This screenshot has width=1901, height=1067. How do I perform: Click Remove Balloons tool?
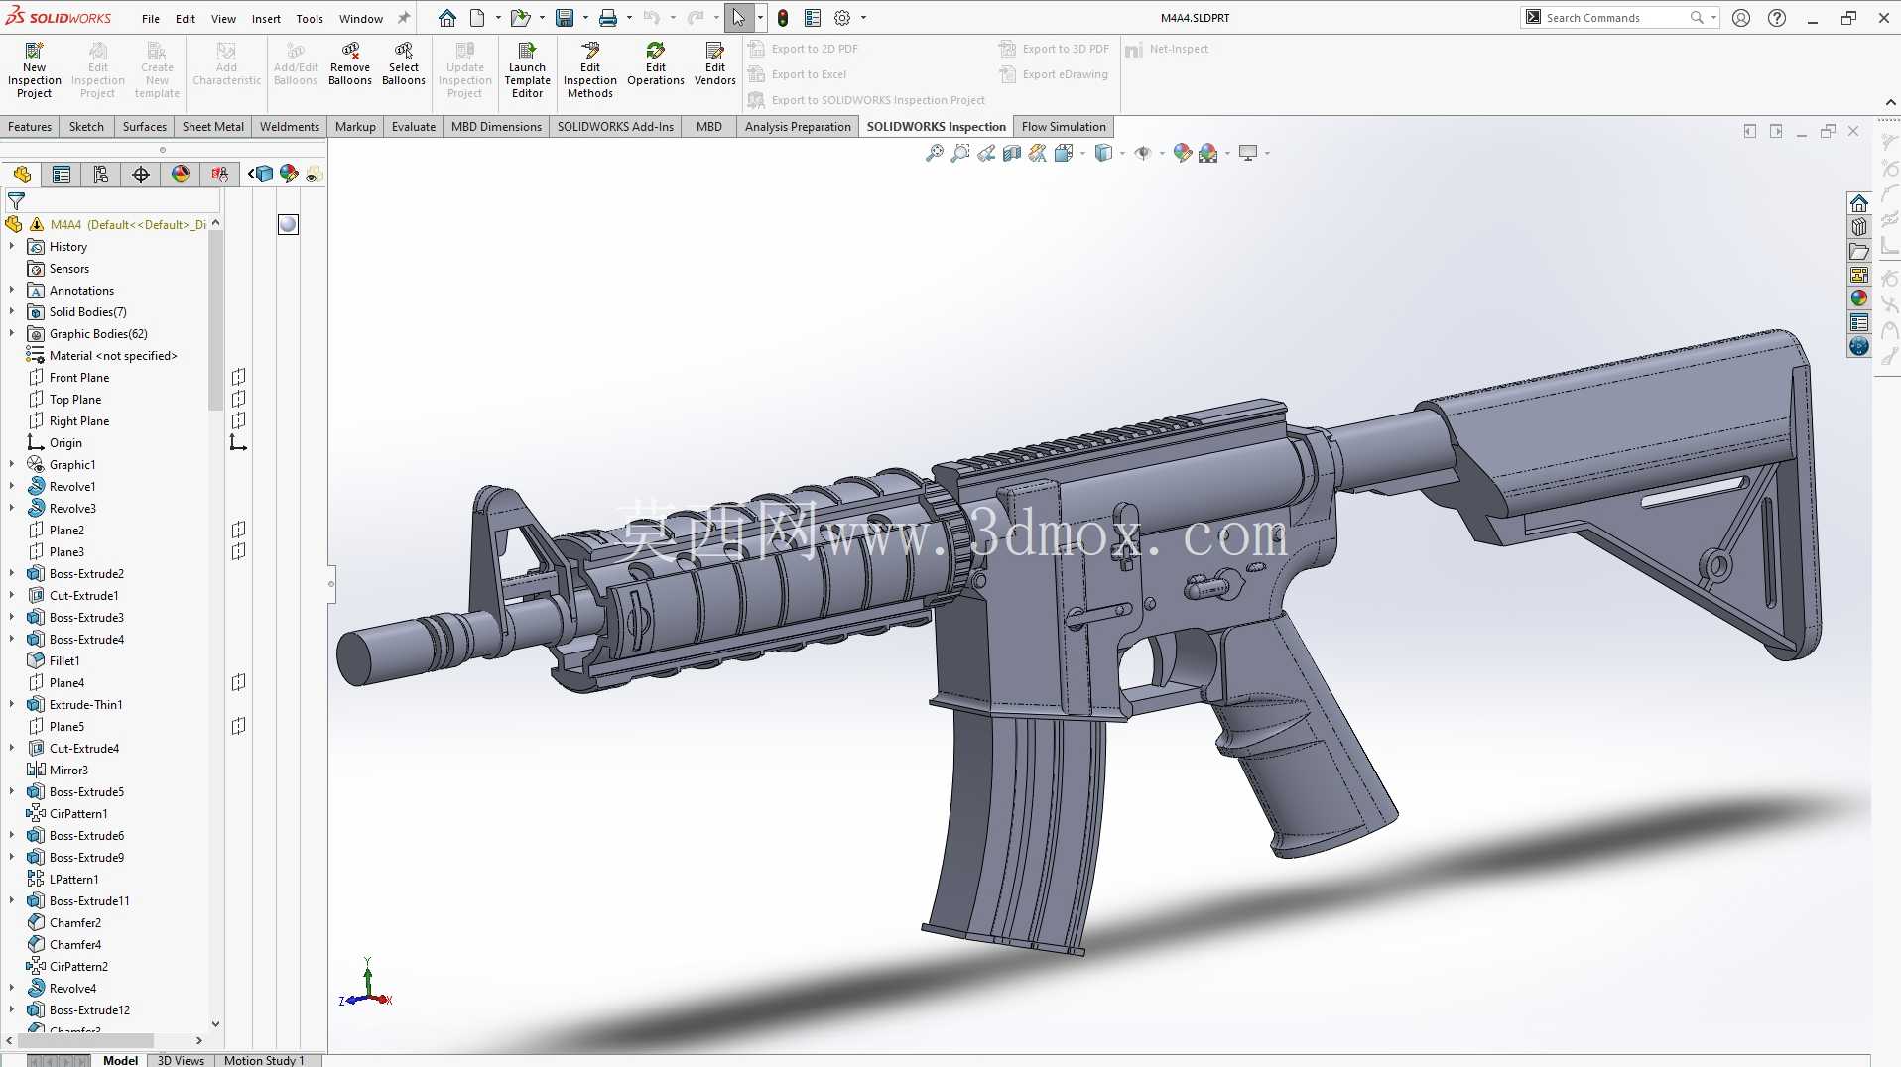[350, 64]
